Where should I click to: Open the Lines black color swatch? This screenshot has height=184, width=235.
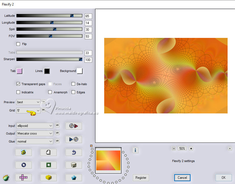(x=47, y=71)
